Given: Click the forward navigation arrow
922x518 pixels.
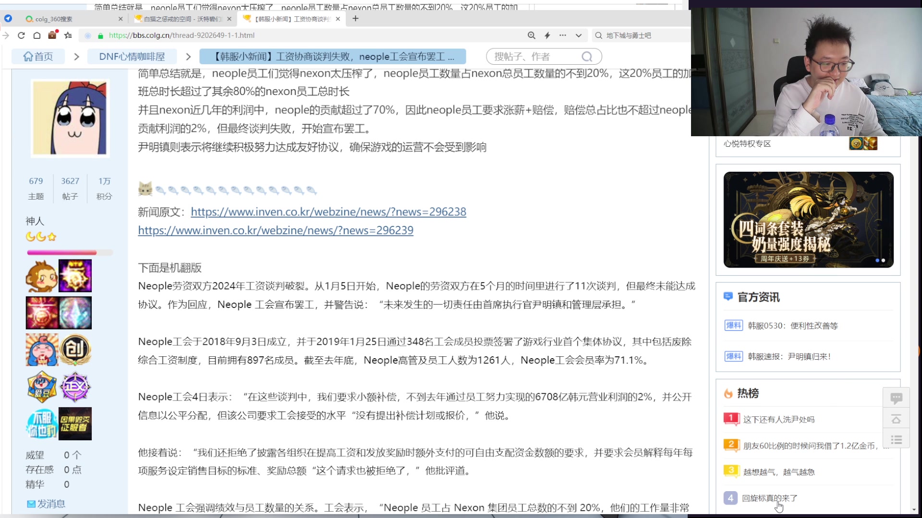Looking at the screenshot, I should (x=6, y=35).
